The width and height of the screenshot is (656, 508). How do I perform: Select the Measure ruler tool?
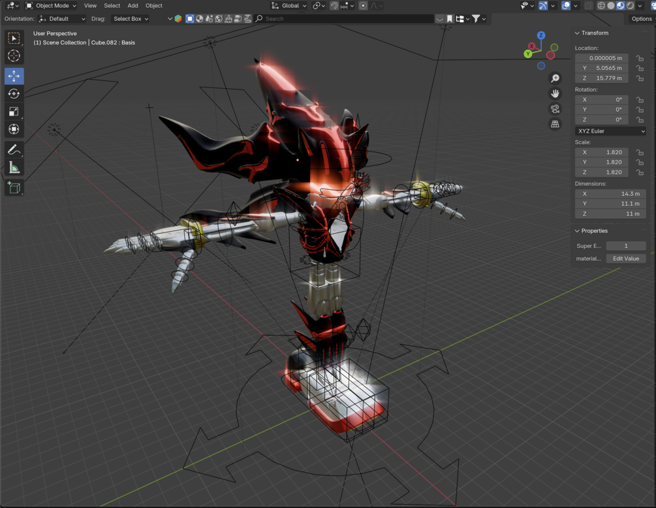(x=14, y=167)
